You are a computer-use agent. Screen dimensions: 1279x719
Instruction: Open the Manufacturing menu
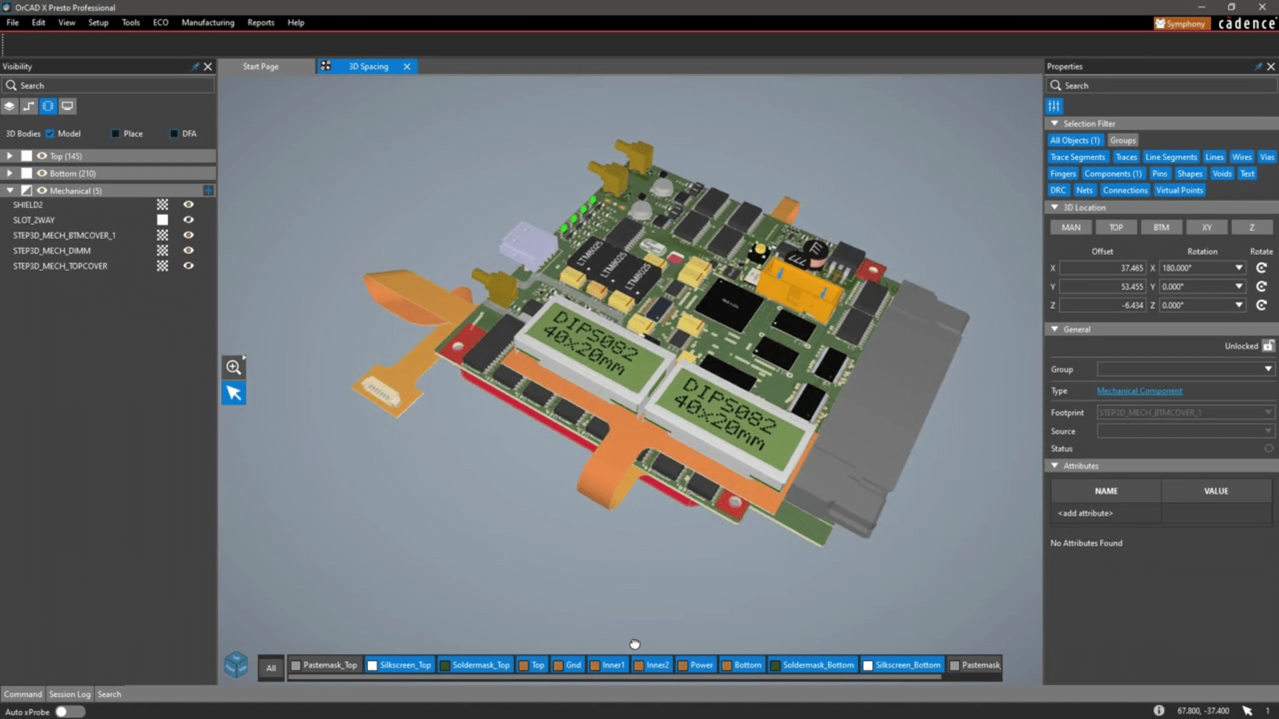point(207,22)
